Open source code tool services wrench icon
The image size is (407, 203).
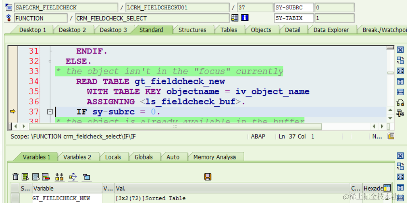tap(400, 113)
